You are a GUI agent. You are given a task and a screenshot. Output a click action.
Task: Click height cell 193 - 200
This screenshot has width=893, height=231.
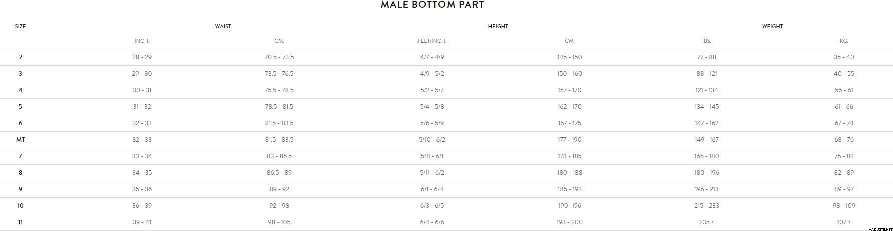pos(570,222)
